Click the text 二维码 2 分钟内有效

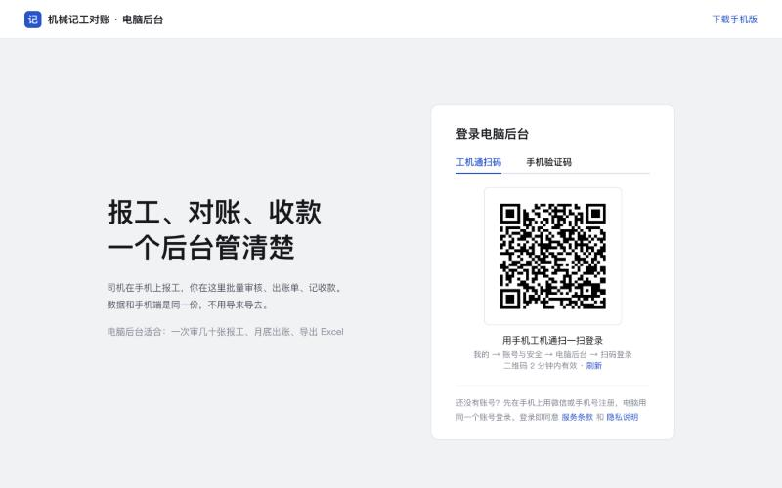click(x=541, y=365)
